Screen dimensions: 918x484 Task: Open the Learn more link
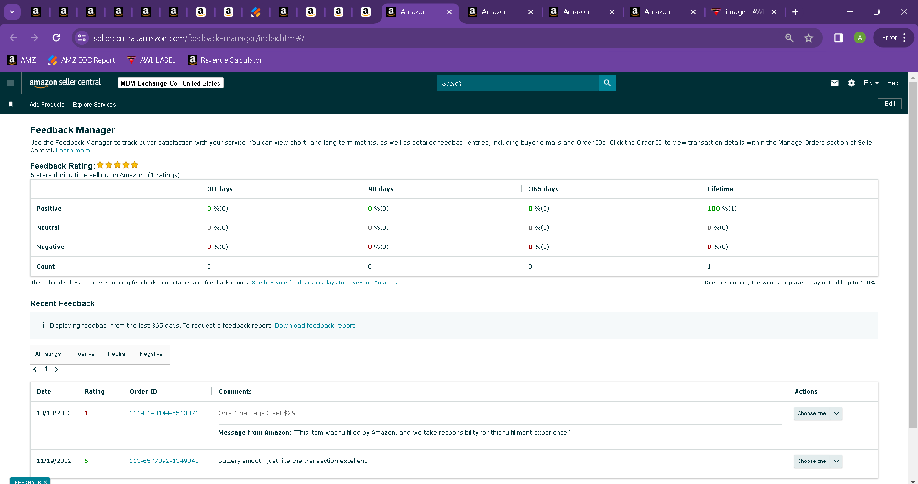73,151
